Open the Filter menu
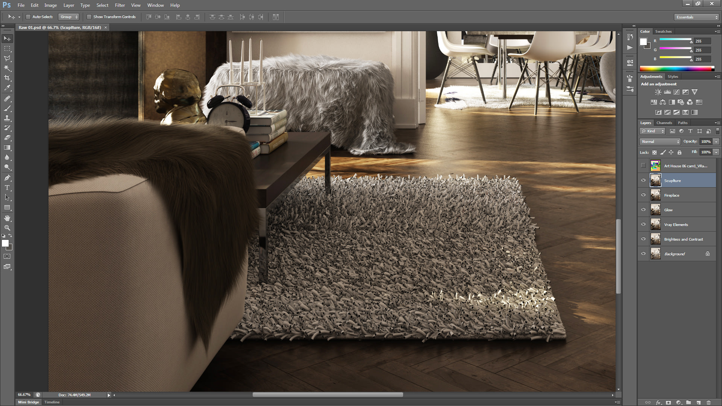 120,5
